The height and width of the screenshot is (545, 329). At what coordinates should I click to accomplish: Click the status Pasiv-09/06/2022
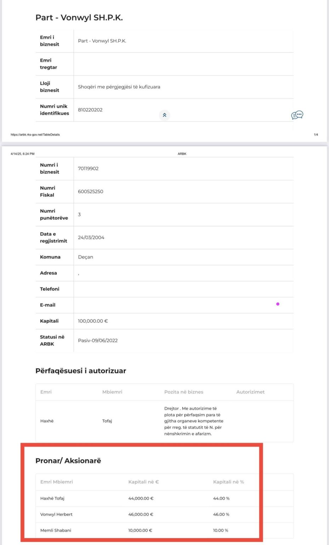(98, 341)
